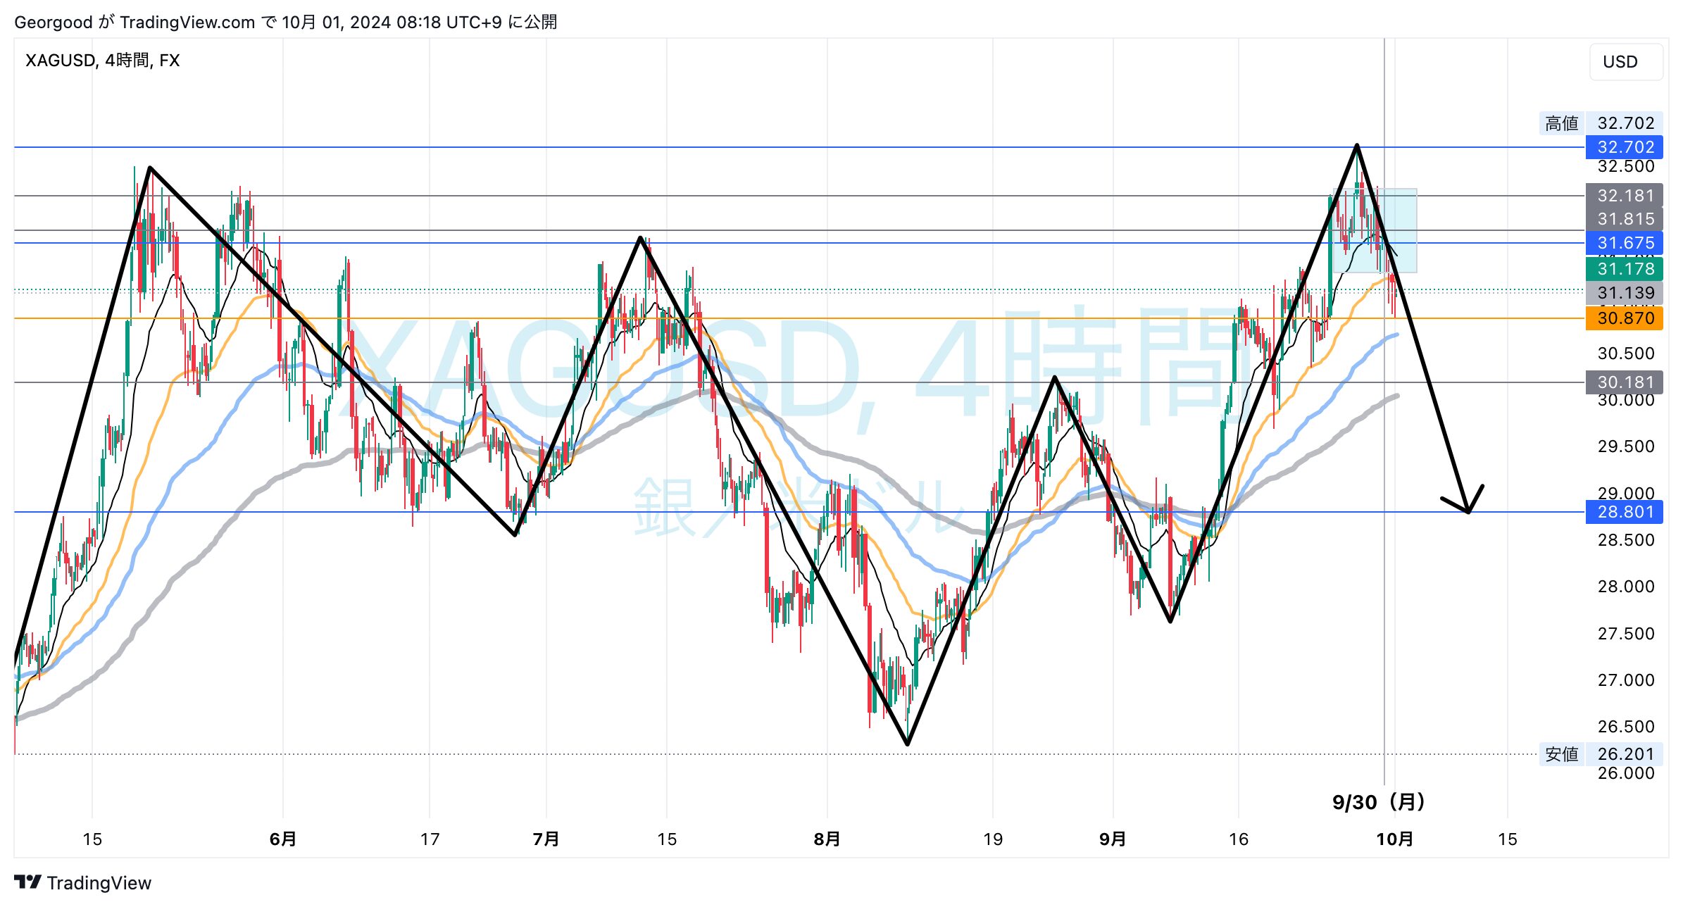Click the gray 31.815 price label
This screenshot has height=907, width=1683.
coord(1624,219)
